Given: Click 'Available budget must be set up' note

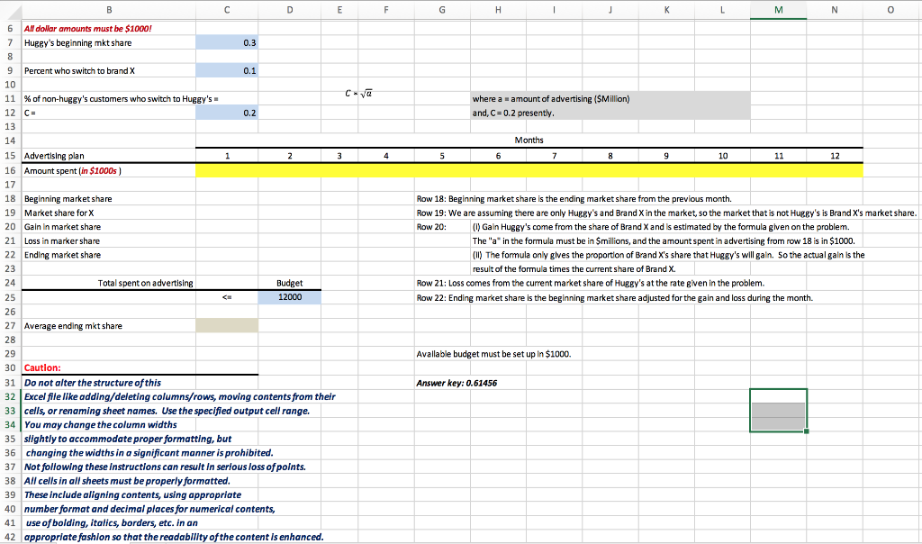Looking at the screenshot, I should click(493, 354).
